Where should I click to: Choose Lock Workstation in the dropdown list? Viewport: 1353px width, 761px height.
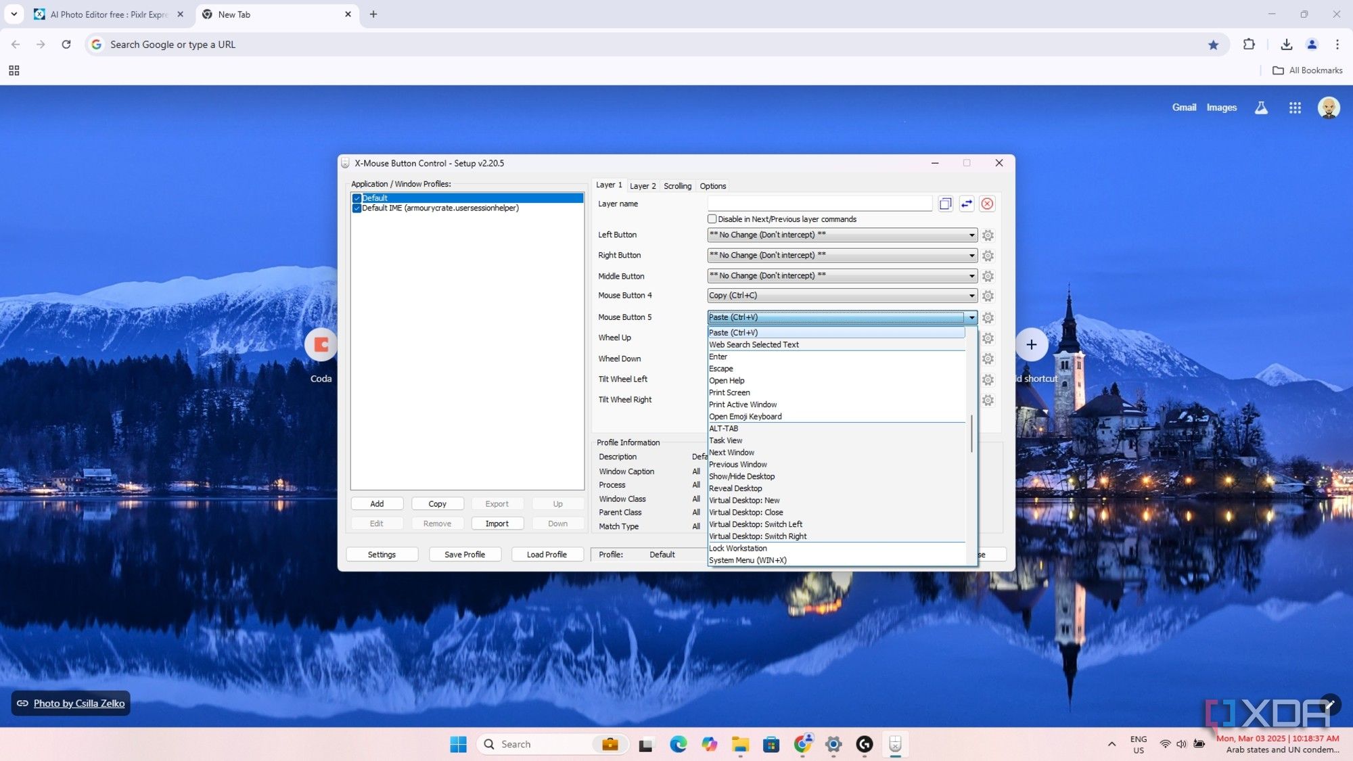click(x=837, y=549)
